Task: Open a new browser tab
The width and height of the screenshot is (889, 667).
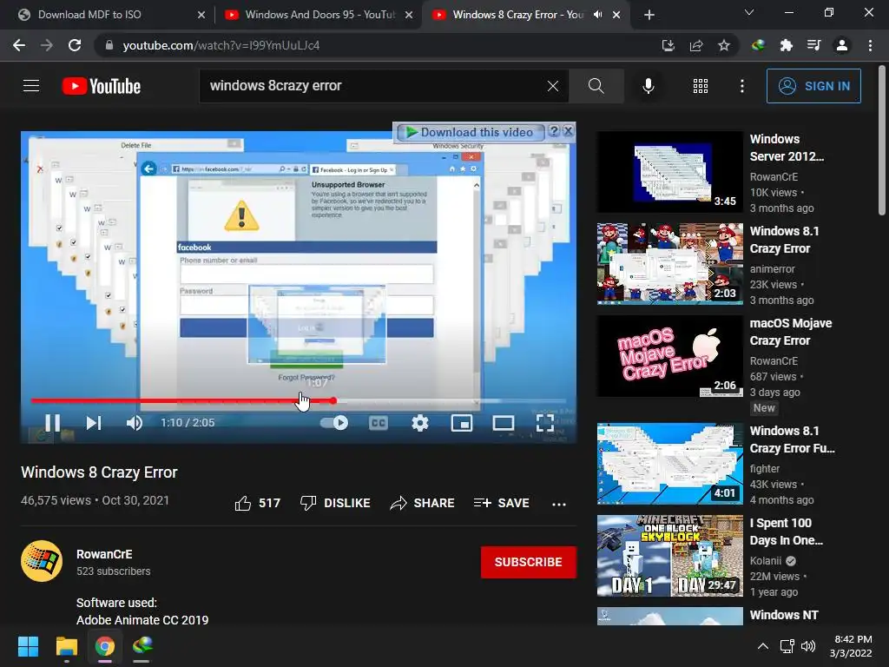Action: click(649, 15)
